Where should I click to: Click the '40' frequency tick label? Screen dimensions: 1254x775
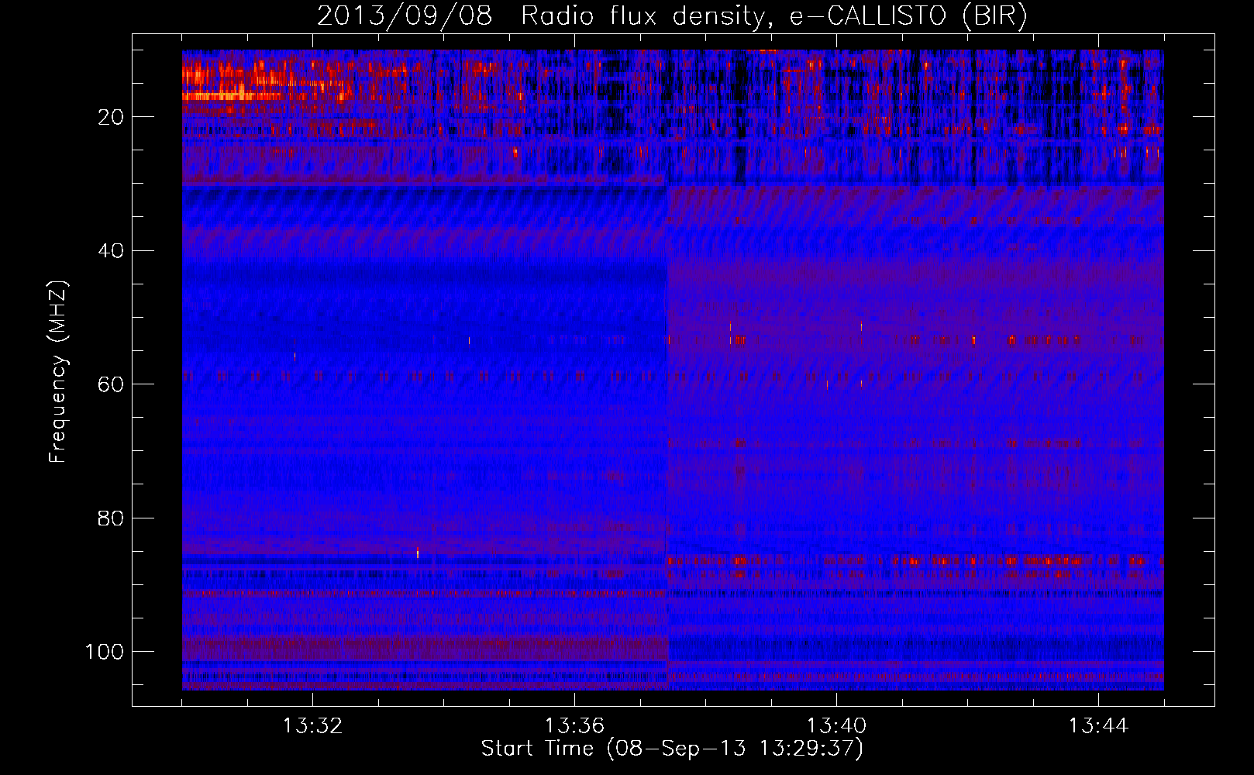point(112,251)
